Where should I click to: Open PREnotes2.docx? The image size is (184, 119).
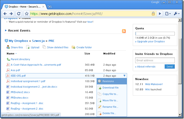pyautogui.click(x=20, y=92)
